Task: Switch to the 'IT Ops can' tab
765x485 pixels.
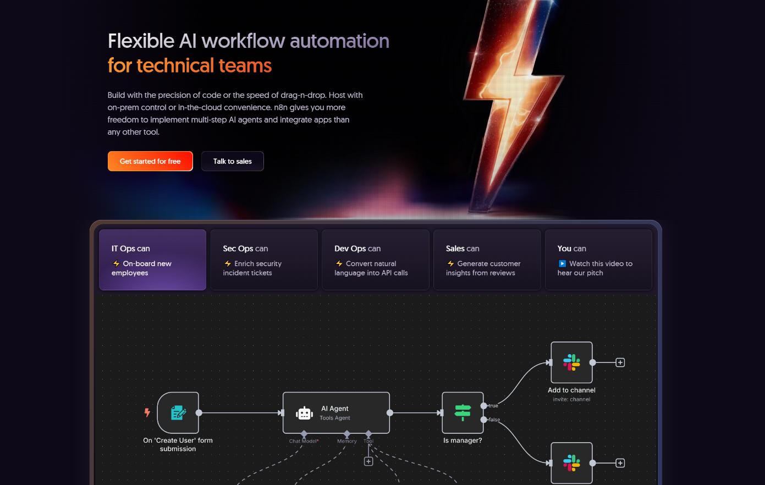Action: [x=152, y=260]
